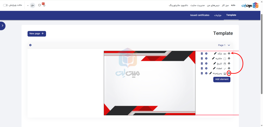Click the move handle for پس‌زمینه element
Image resolution: width=263 pixels, height=127 pixels.
tap(229, 73)
